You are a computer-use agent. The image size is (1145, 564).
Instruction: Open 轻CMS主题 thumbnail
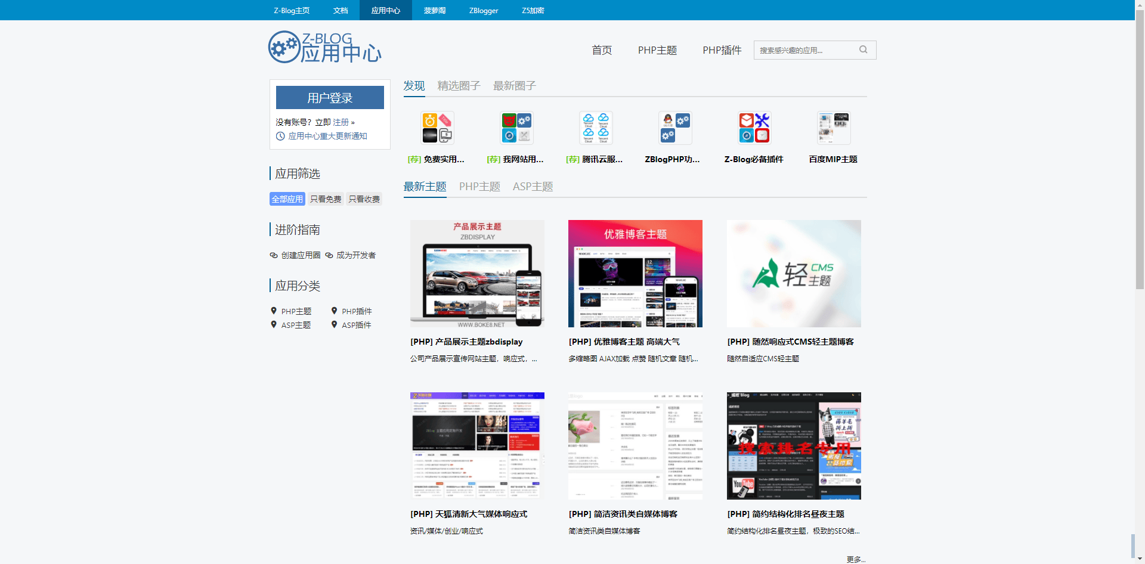[794, 274]
